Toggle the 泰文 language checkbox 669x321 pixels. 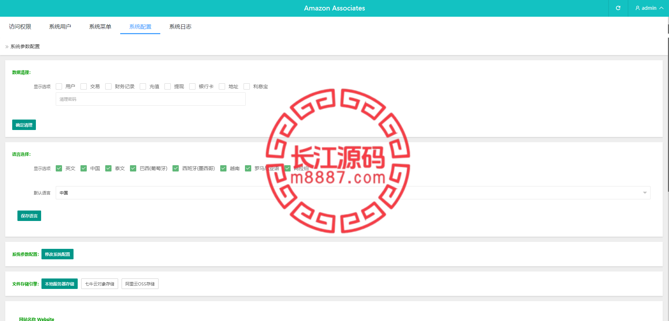point(108,168)
